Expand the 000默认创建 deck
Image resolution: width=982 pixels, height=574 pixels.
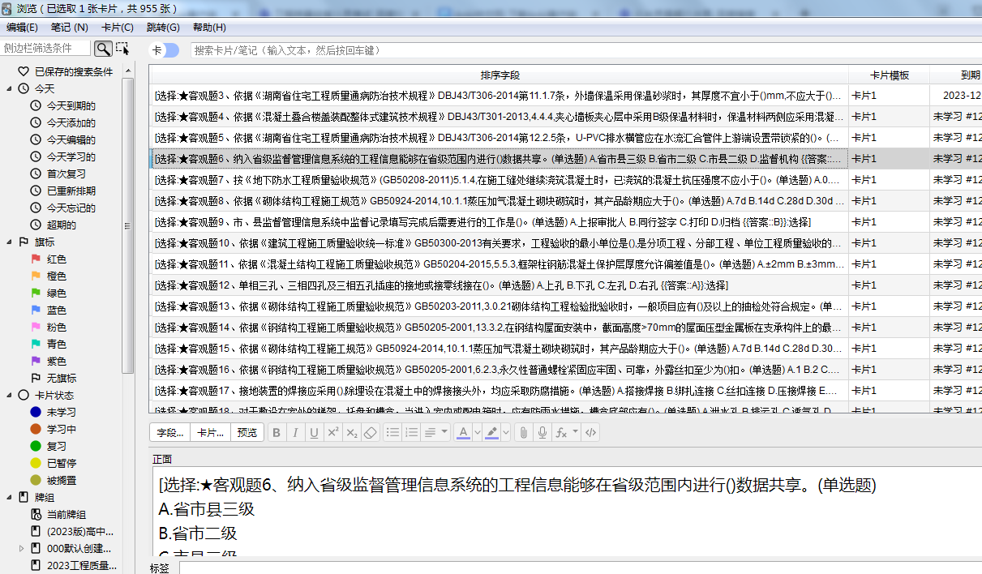coord(22,549)
